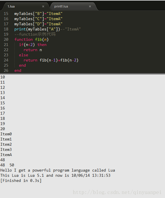Click the 'Hello I get a powerful' output line
This screenshot has width=165, height=198.
pyautogui.click(x=58, y=170)
